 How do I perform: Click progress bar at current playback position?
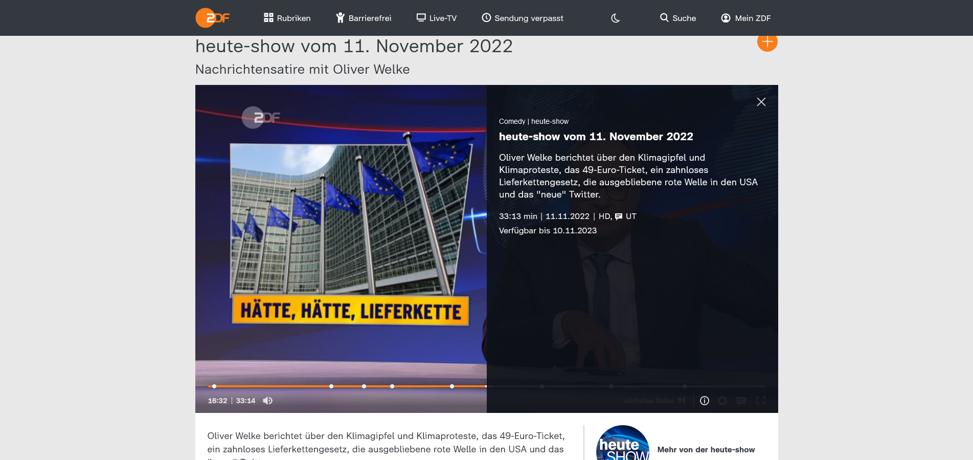[x=486, y=386]
